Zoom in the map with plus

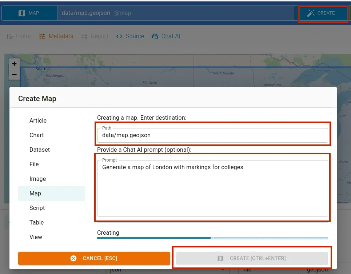point(14,64)
